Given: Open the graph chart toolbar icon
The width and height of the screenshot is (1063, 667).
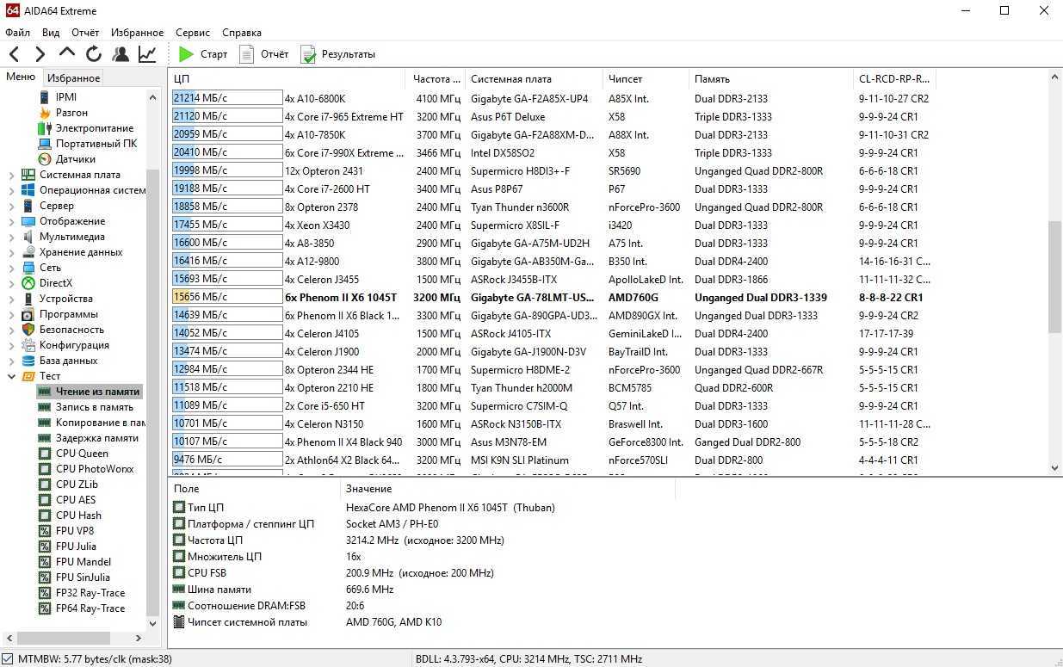Looking at the screenshot, I should coord(147,54).
